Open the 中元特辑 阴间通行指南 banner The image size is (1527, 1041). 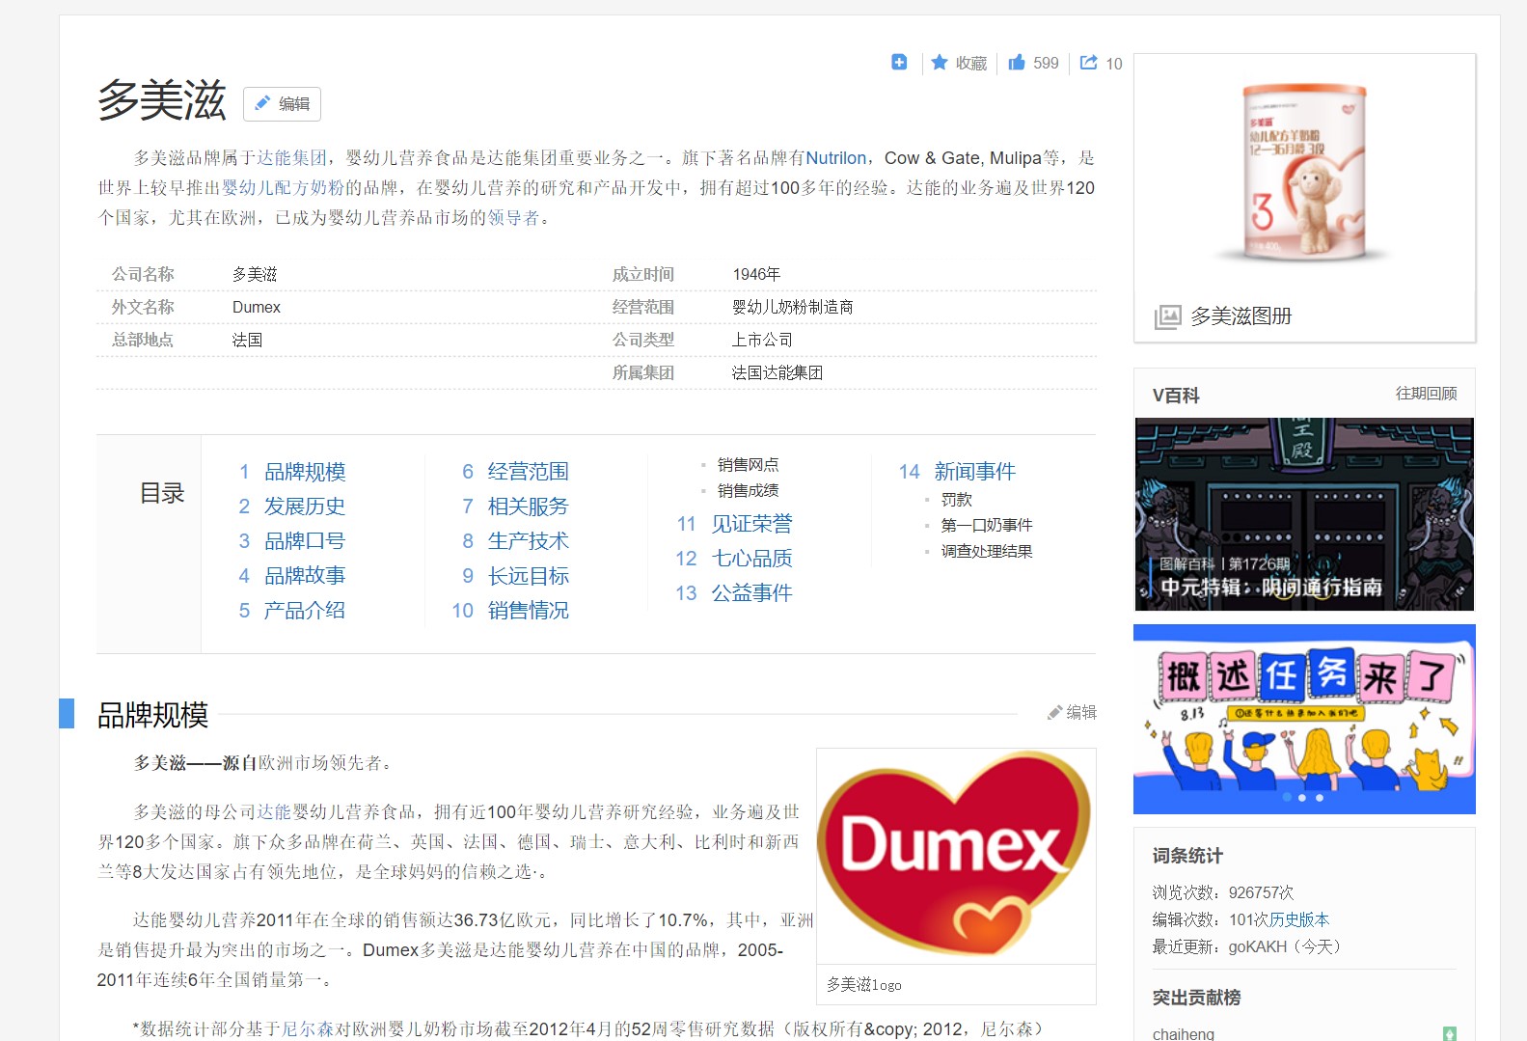click(1304, 514)
